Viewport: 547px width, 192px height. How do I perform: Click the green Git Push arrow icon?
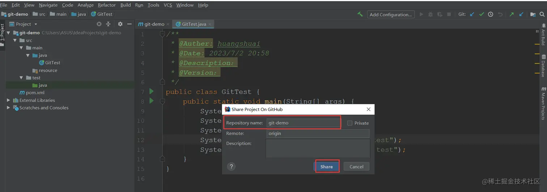512,14
